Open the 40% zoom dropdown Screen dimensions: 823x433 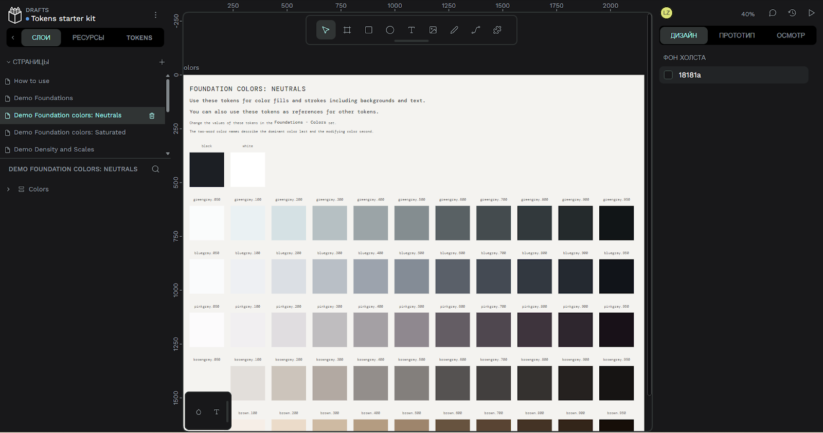[x=748, y=14]
